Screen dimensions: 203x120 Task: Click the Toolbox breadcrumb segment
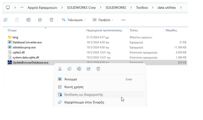point(142,7)
